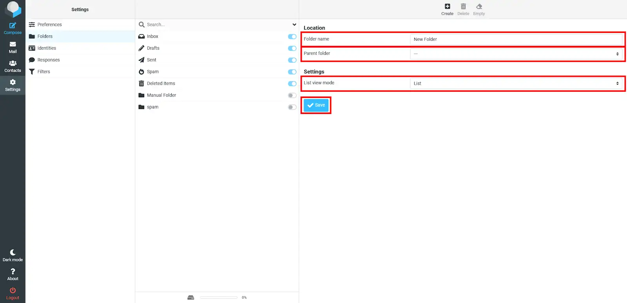
Task: Open the Parent folder dropdown
Action: [516, 54]
